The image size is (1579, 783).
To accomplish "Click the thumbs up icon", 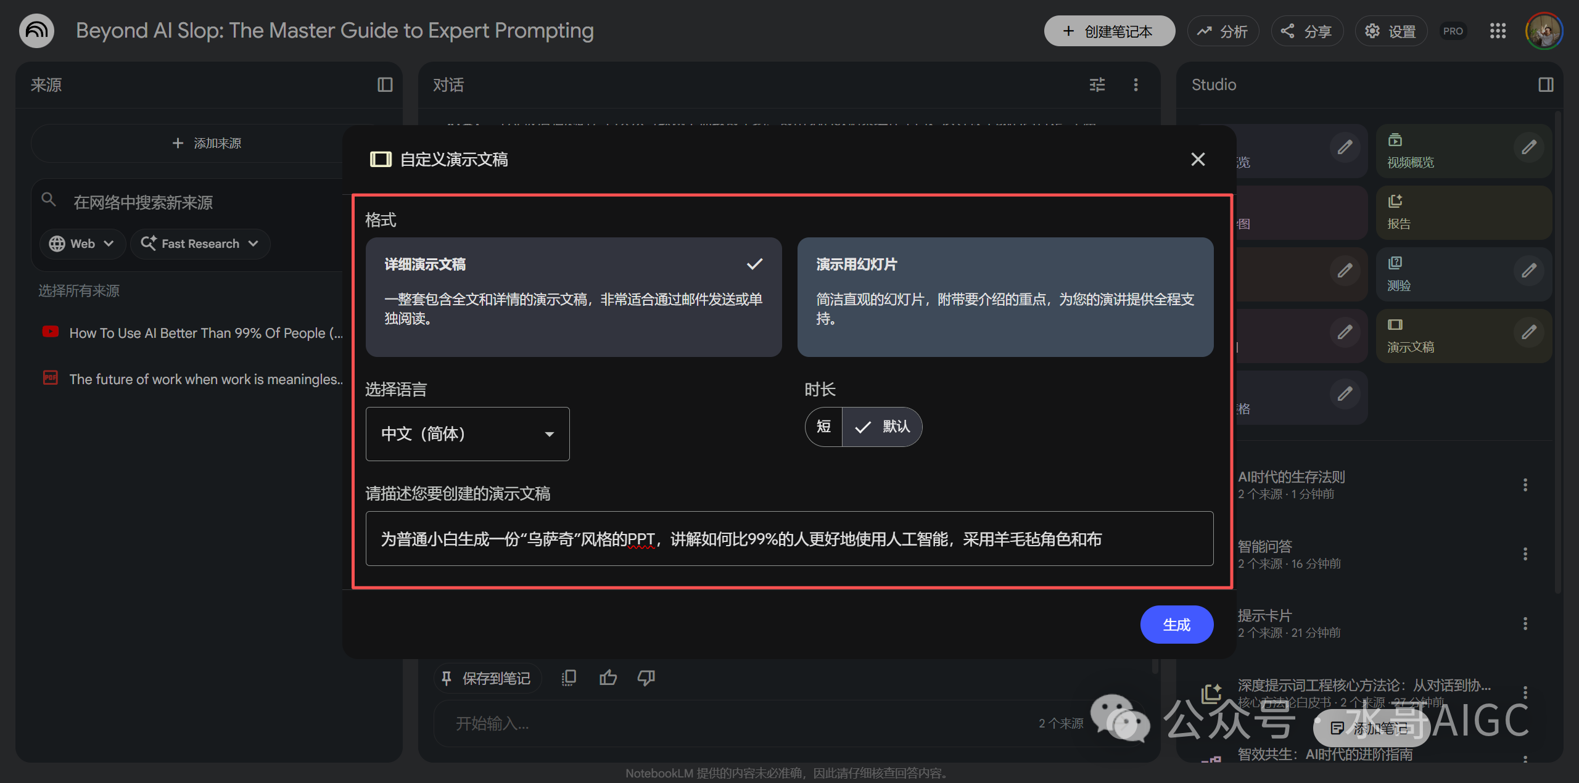I will [x=608, y=678].
